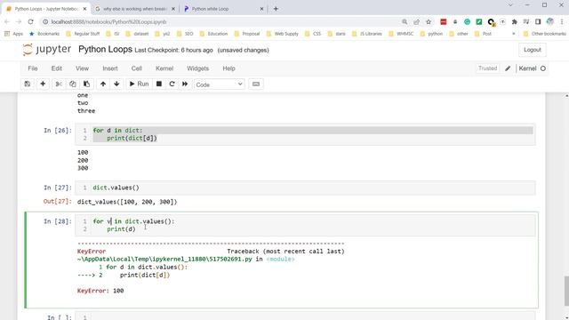
Task: Save notebook with the floppy disk icon
Action: click(x=28, y=84)
